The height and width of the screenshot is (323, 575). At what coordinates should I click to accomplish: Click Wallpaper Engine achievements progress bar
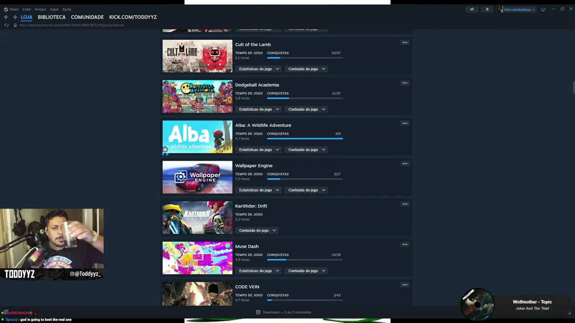click(x=305, y=179)
